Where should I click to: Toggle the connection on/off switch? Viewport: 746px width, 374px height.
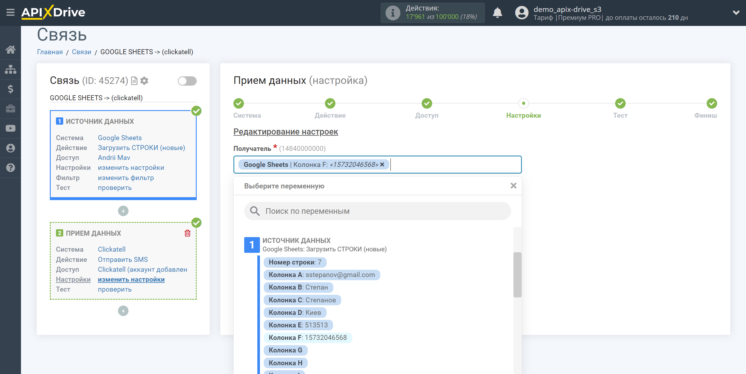click(x=187, y=81)
